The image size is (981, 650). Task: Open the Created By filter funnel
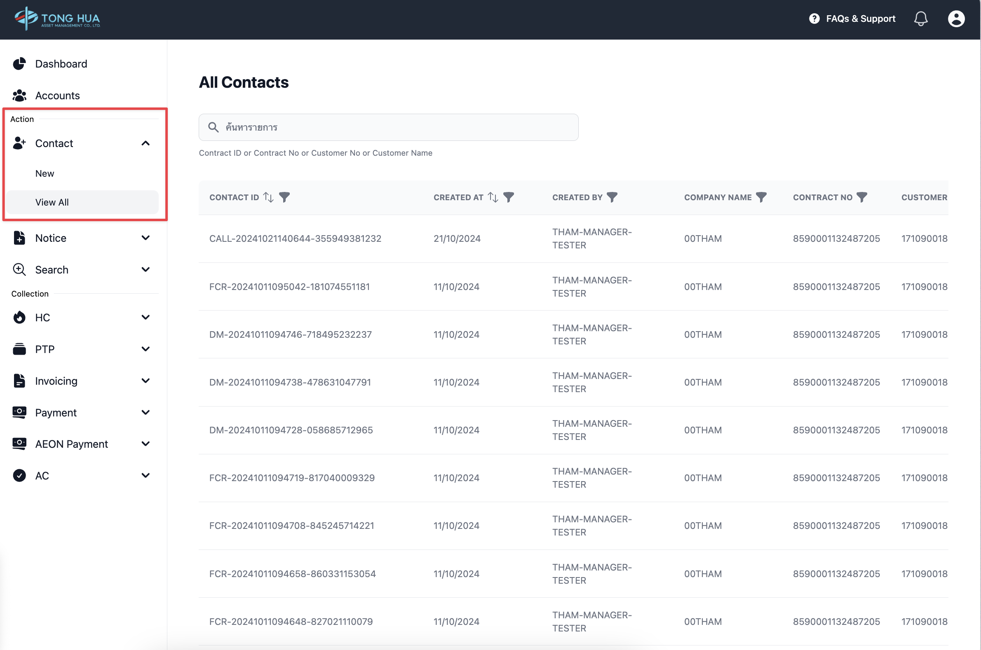coord(612,197)
